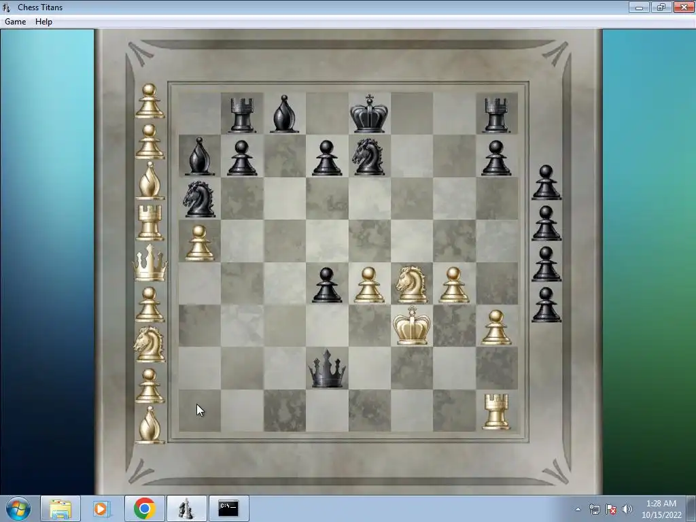Open Google Chrome from the taskbar
This screenshot has height=522, width=696.
(144, 508)
